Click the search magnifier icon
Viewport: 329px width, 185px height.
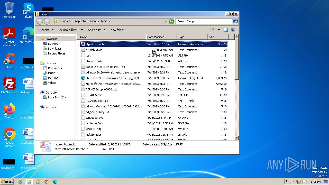[235, 21]
